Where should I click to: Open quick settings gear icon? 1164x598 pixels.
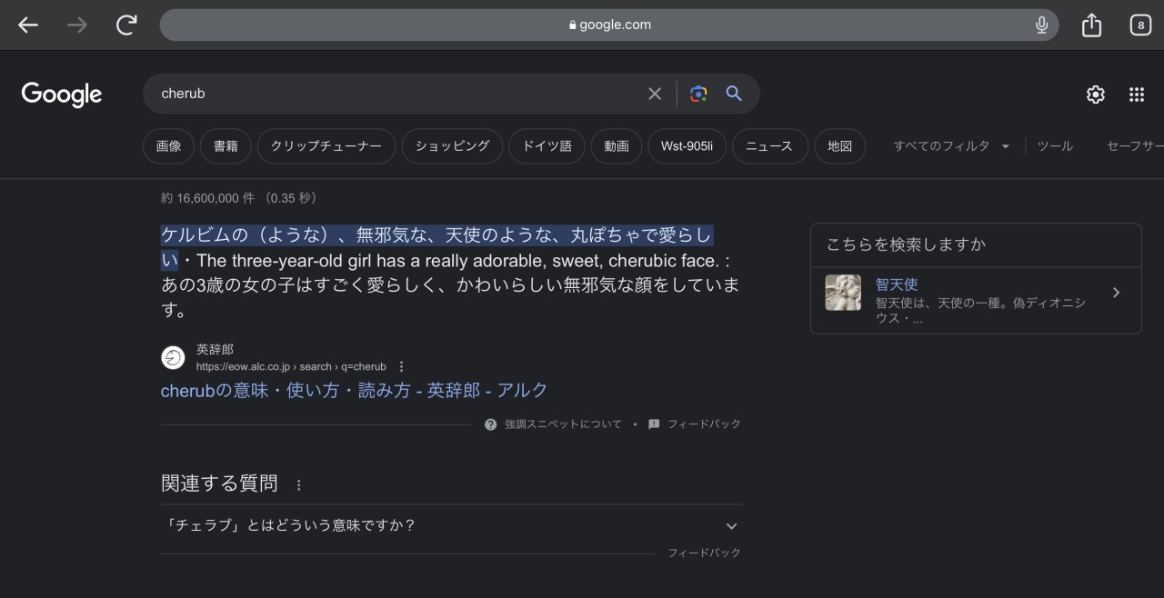click(x=1096, y=95)
